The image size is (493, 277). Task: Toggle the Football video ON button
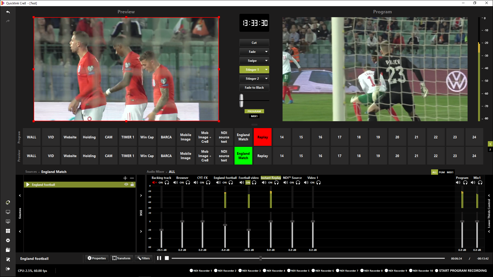[x=248, y=183]
